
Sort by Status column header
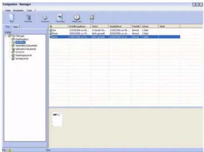click(x=100, y=26)
